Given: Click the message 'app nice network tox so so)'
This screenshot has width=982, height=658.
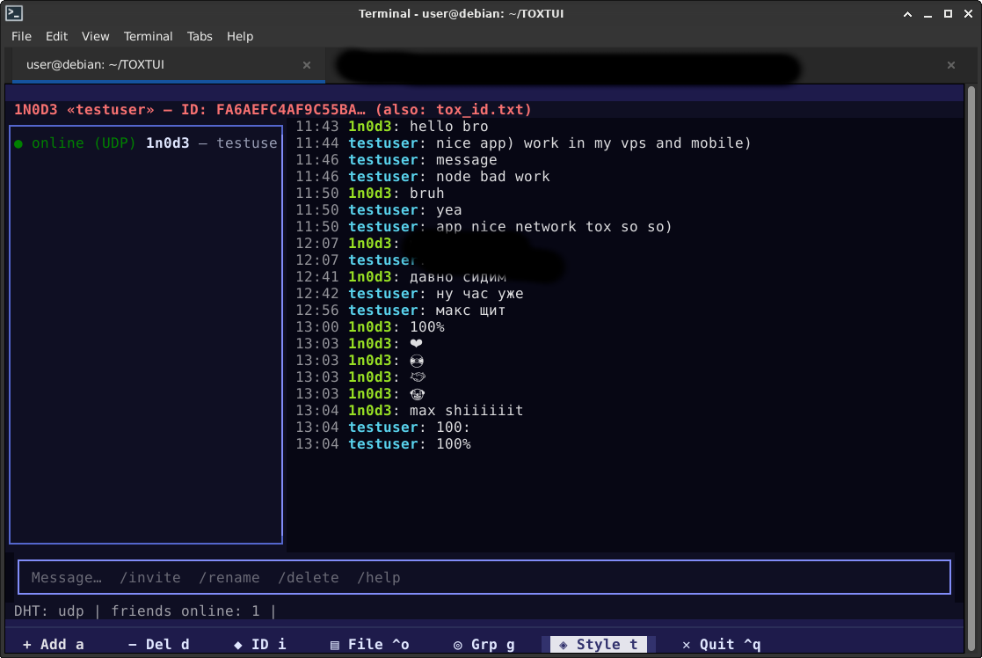Looking at the screenshot, I should [x=554, y=227].
